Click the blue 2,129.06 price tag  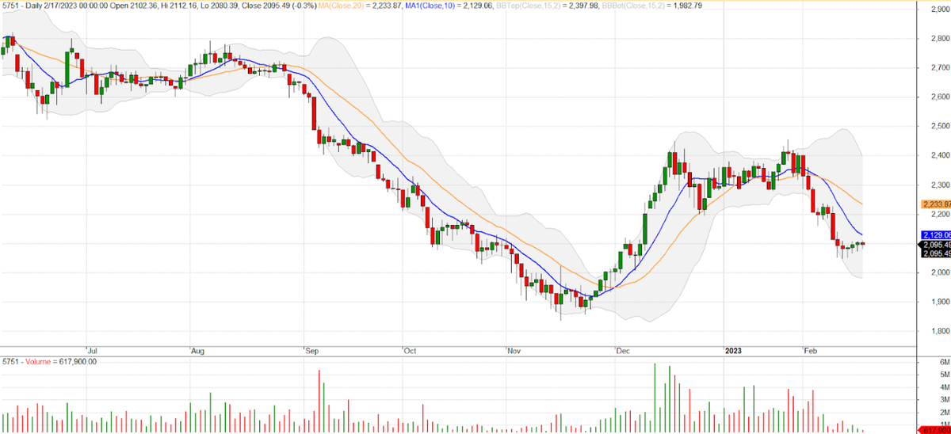[x=935, y=235]
